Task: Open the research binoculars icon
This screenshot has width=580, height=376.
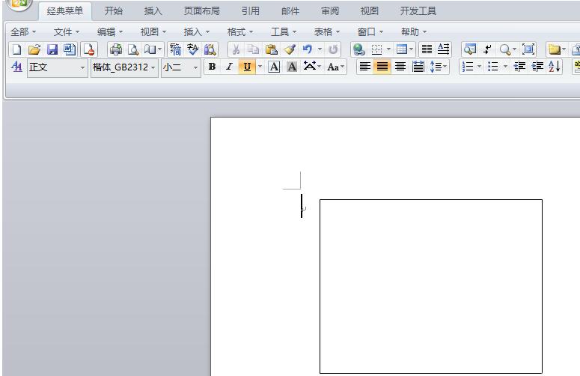Action: (210, 49)
